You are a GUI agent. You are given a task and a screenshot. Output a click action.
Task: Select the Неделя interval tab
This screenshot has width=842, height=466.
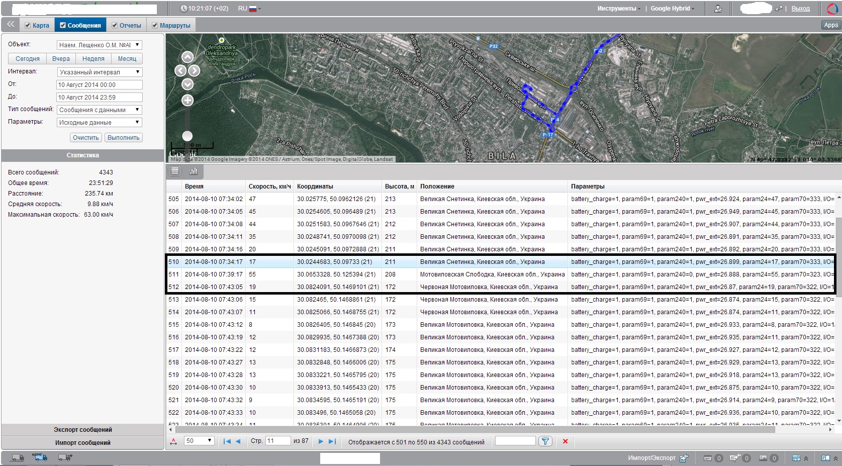point(93,59)
